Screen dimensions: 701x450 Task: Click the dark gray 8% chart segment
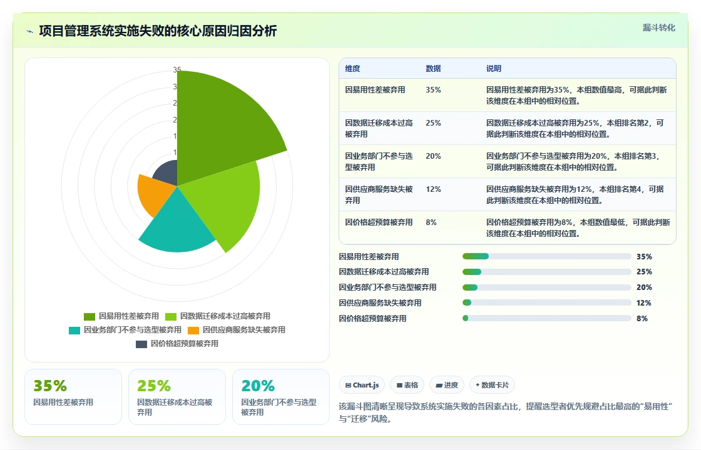[x=168, y=173]
